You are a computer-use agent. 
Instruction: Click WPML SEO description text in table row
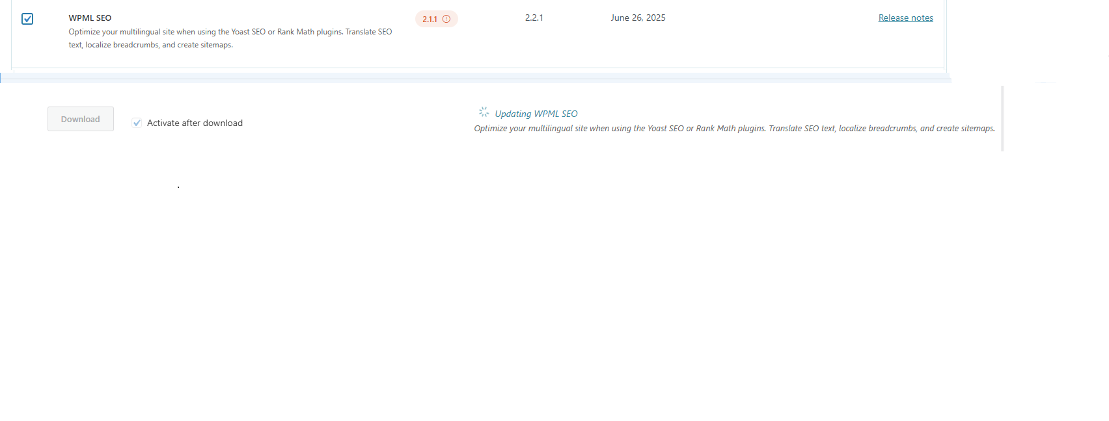click(x=230, y=38)
